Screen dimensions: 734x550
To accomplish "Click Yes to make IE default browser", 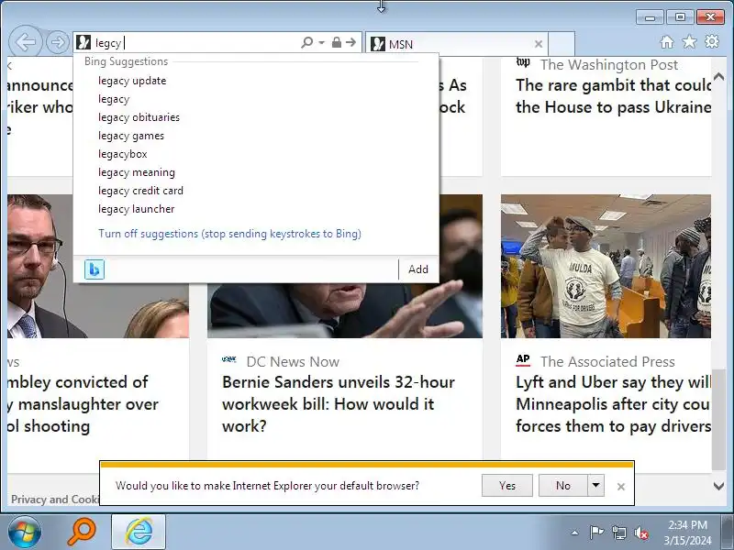I will coord(507,486).
